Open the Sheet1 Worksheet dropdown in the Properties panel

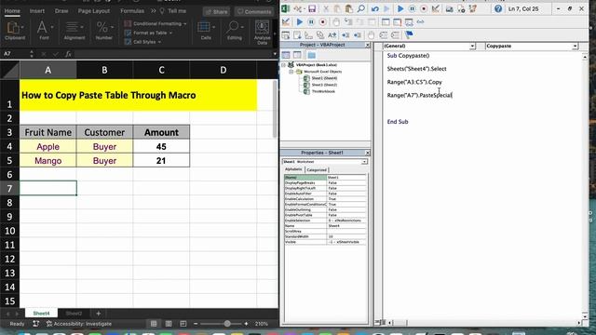pos(364,162)
